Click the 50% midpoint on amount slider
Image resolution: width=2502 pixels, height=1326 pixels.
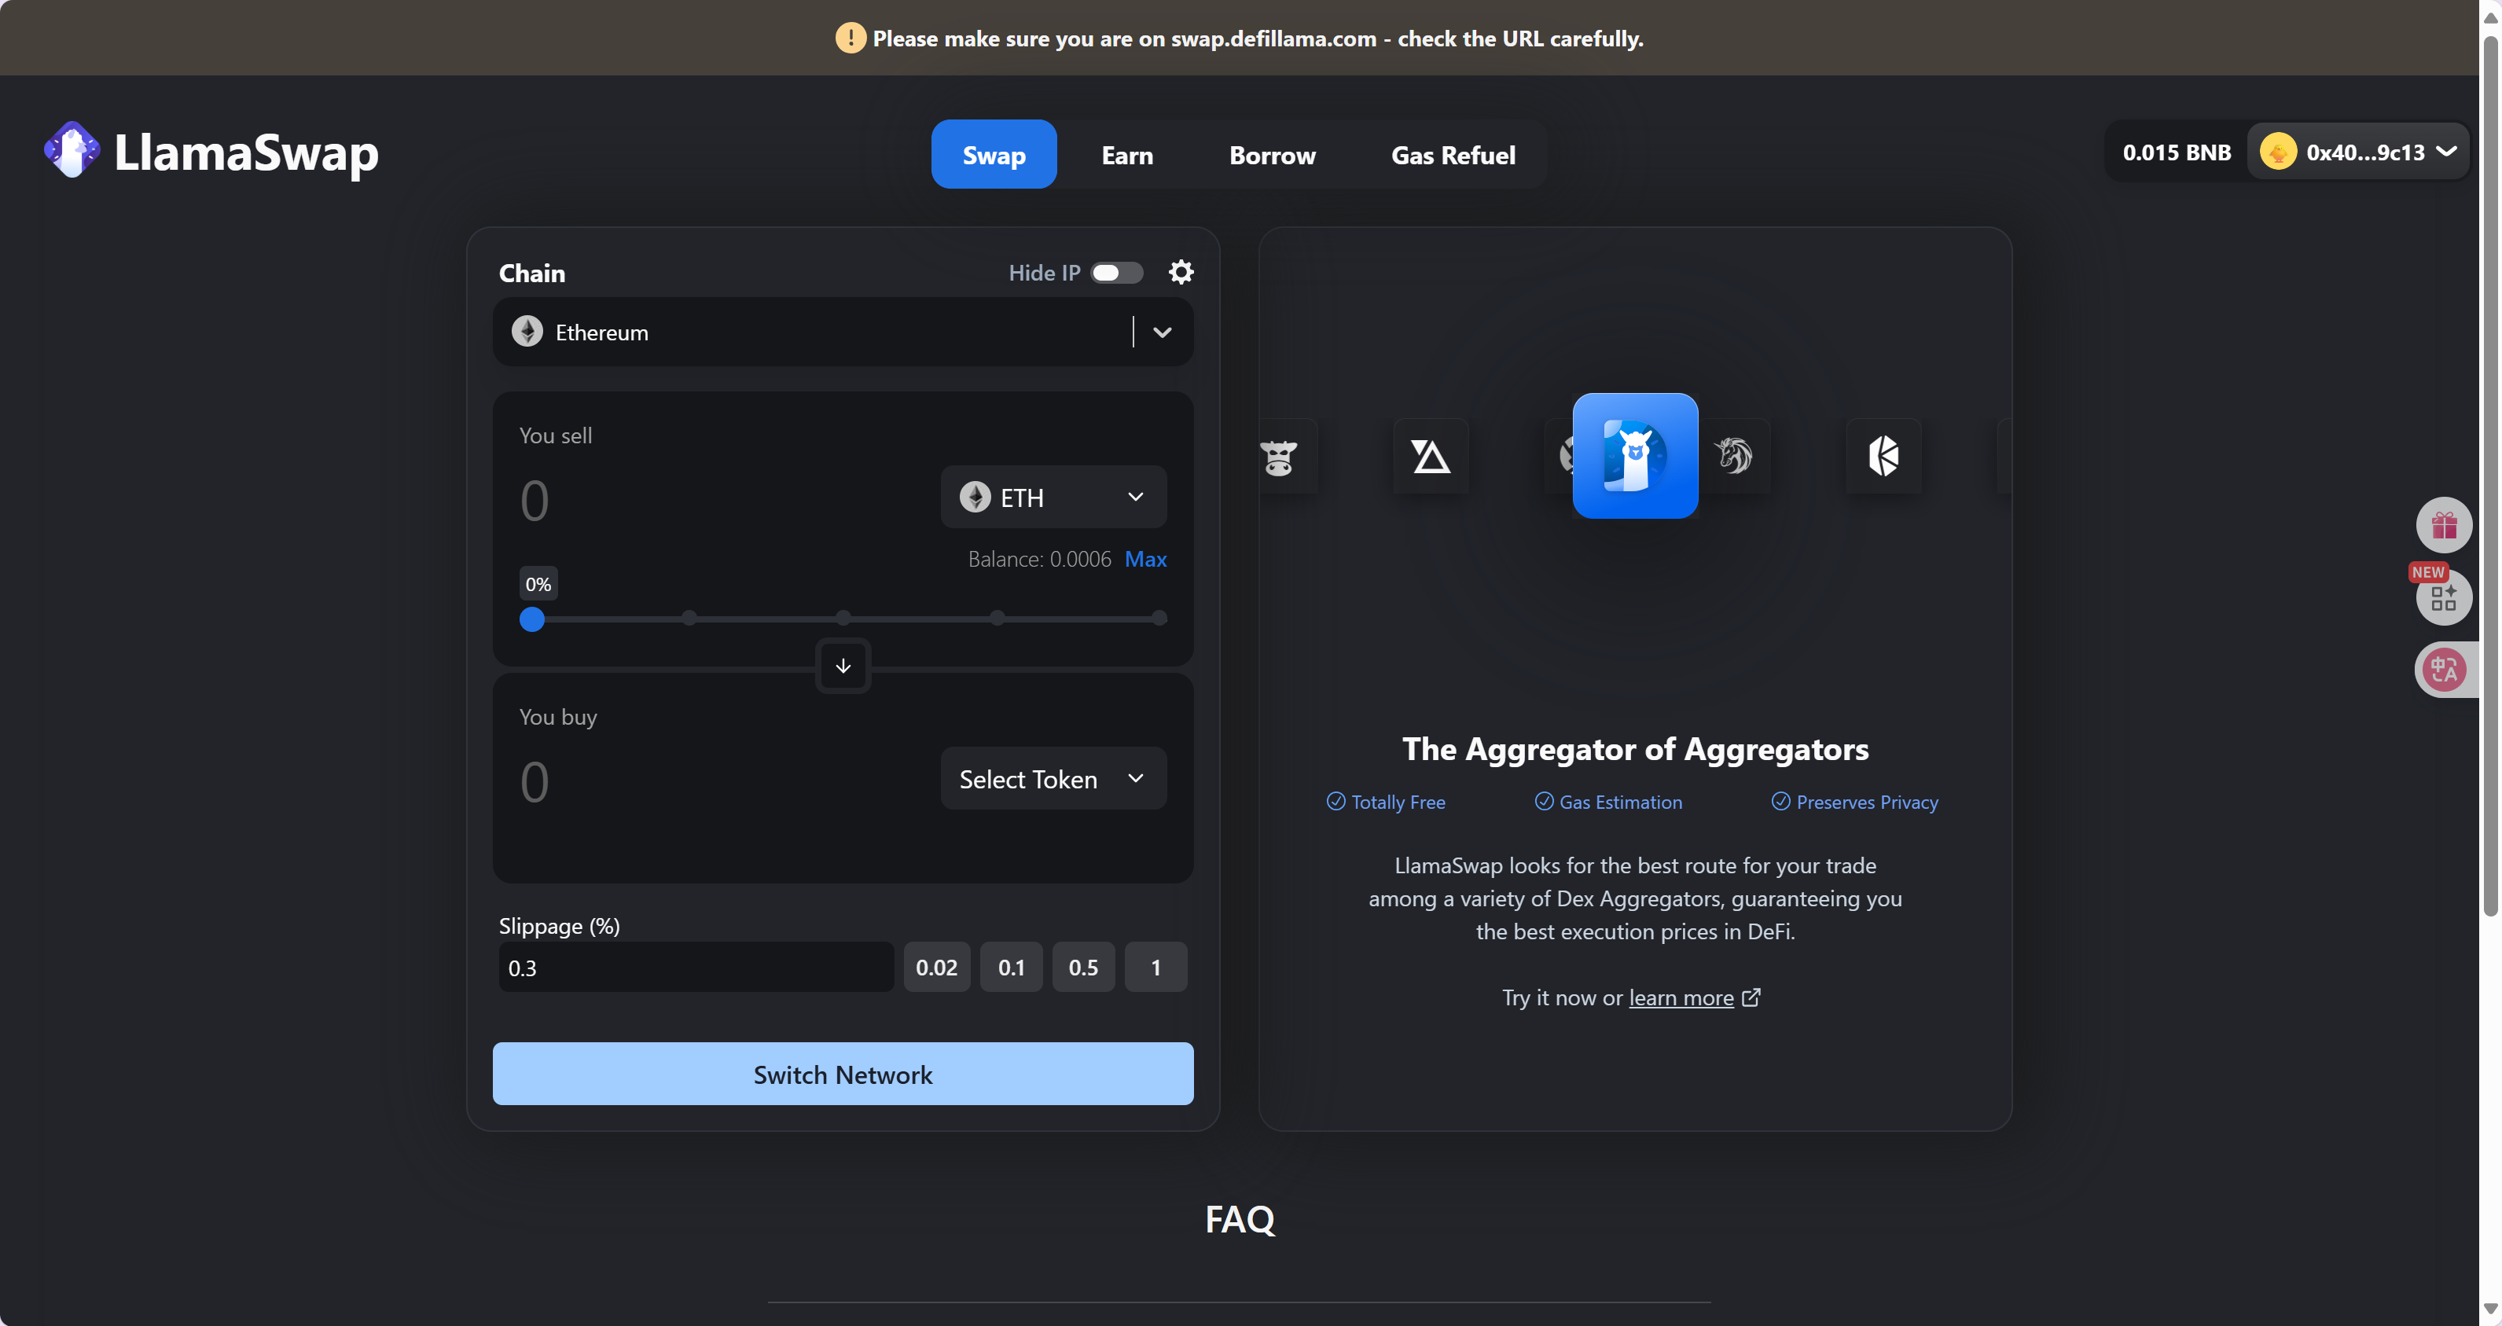click(843, 618)
